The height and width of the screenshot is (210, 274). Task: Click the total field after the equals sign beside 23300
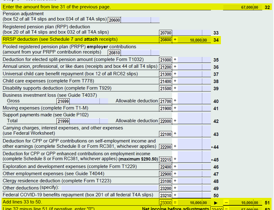tap(194, 203)
